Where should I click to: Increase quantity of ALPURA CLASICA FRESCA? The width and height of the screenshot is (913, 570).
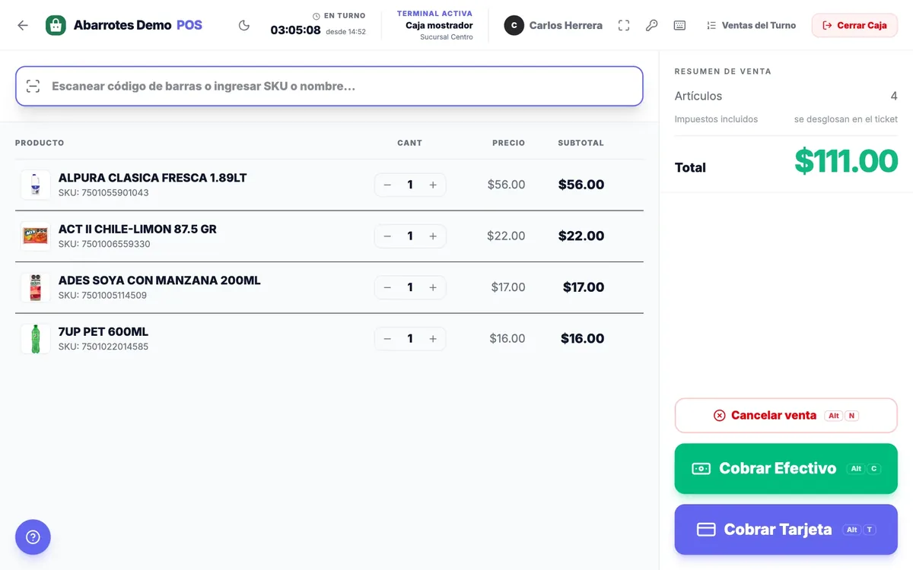[x=433, y=185]
